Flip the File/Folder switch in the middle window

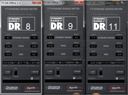58,72
